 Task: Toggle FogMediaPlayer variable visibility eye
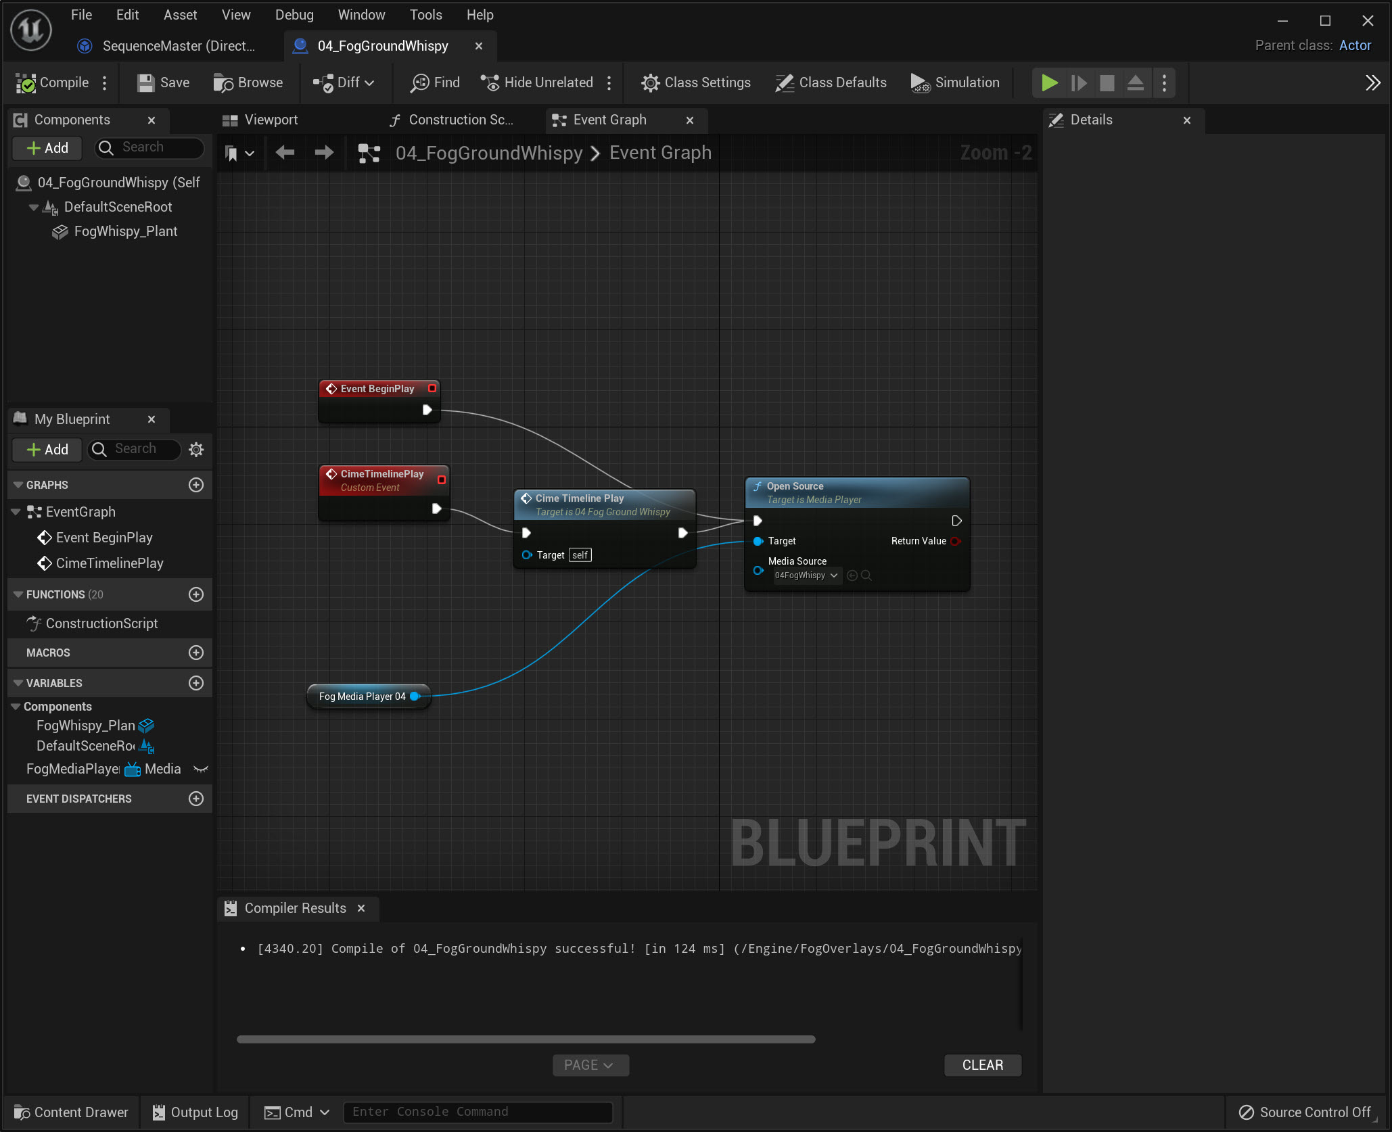point(201,769)
